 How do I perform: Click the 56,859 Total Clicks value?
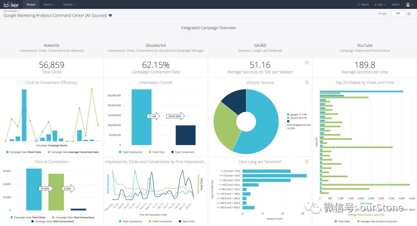(52, 65)
